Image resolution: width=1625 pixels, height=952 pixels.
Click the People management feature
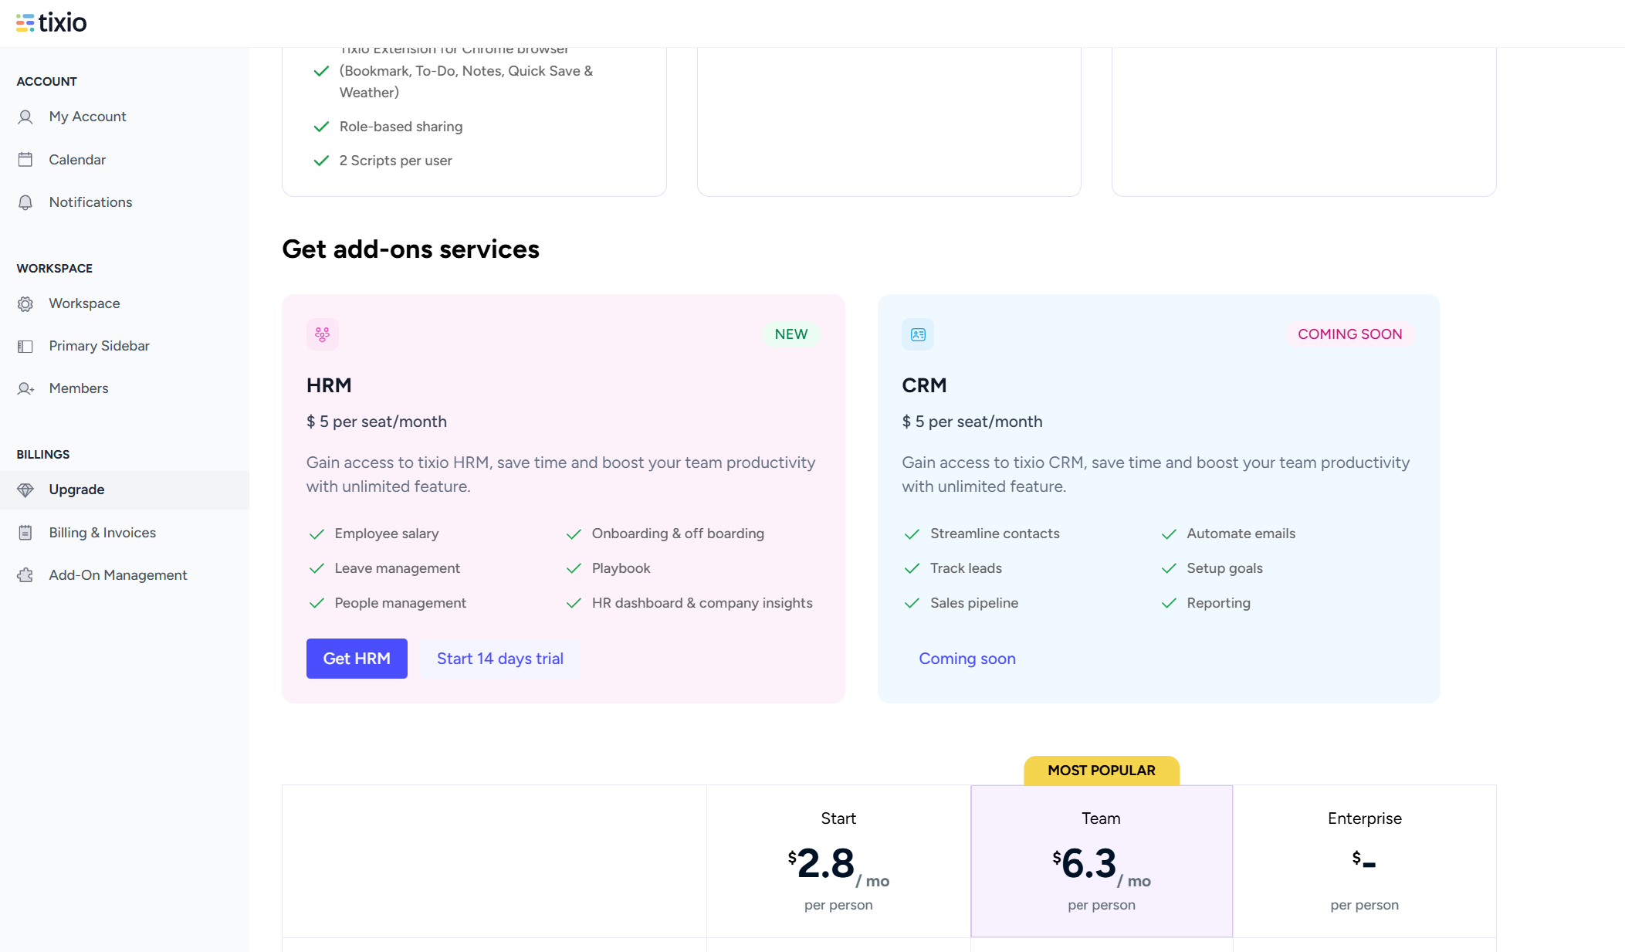(401, 603)
